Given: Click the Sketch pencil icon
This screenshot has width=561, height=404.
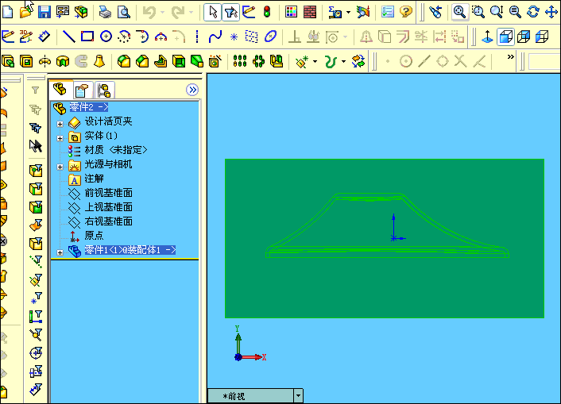Looking at the screenshot, I should [x=8, y=37].
